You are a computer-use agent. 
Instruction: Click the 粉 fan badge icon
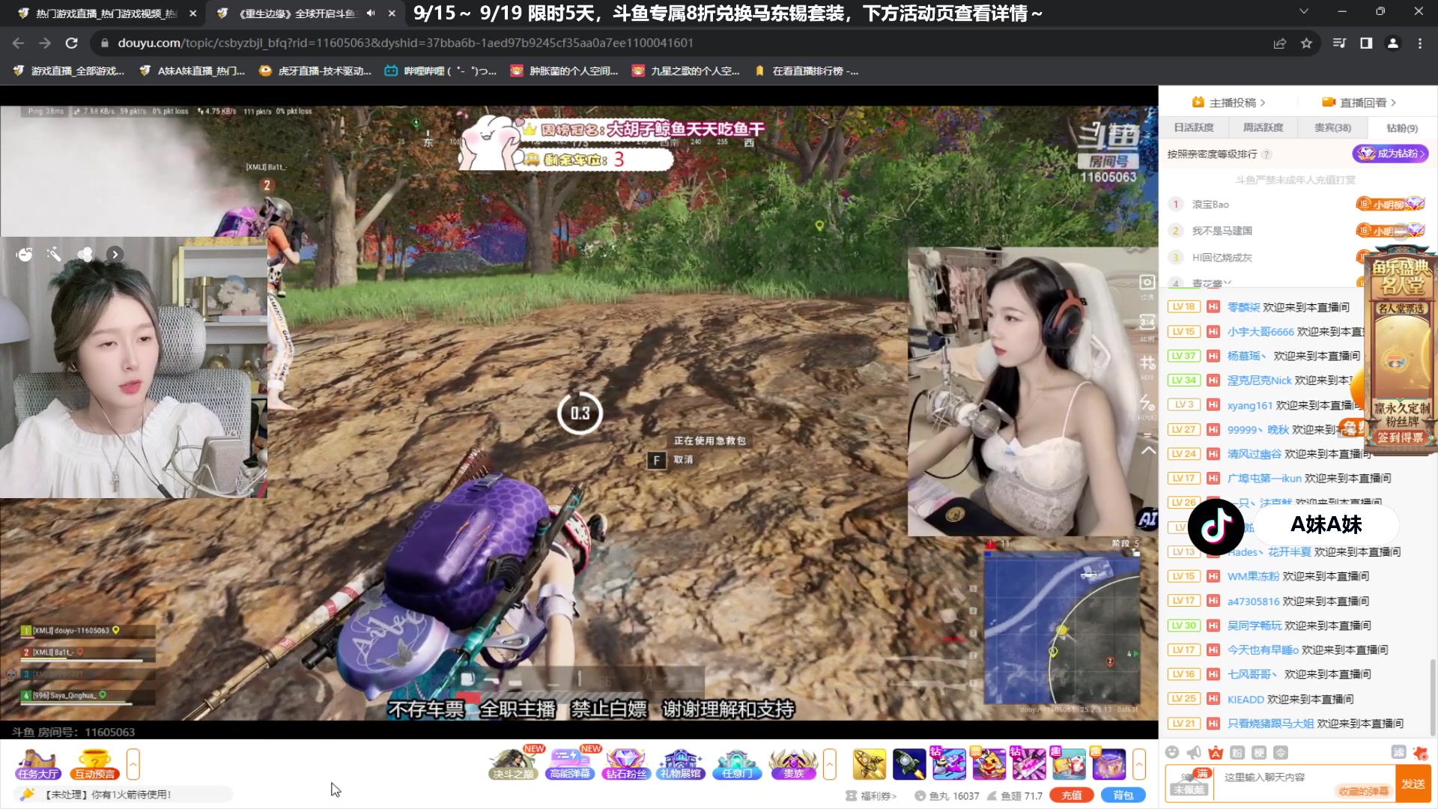1237,752
